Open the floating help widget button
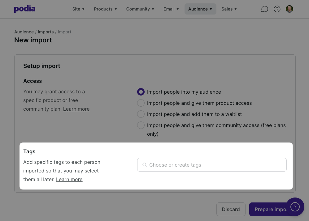The height and width of the screenshot is (221, 309). 295,207
